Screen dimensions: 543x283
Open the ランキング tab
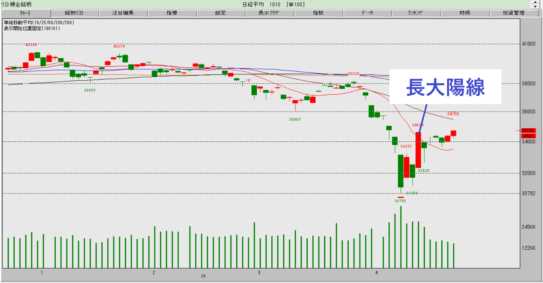(x=416, y=13)
